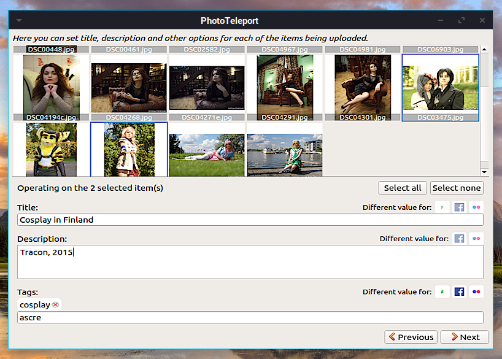Image resolution: width=502 pixels, height=359 pixels.
Task: Select the DSC04268.jpg library thumbnail
Action: [x=129, y=87]
